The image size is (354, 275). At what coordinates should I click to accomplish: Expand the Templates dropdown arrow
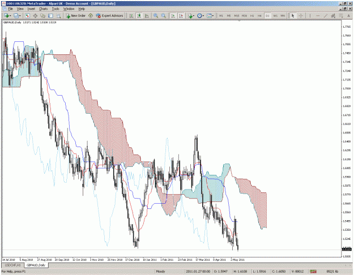pos(213,16)
